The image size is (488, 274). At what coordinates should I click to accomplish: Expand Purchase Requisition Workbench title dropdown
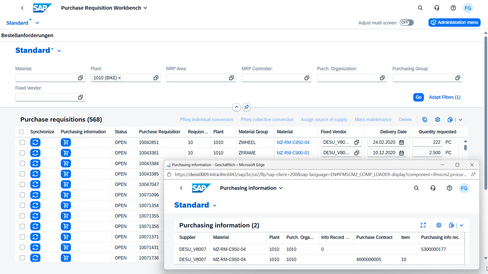click(x=145, y=8)
